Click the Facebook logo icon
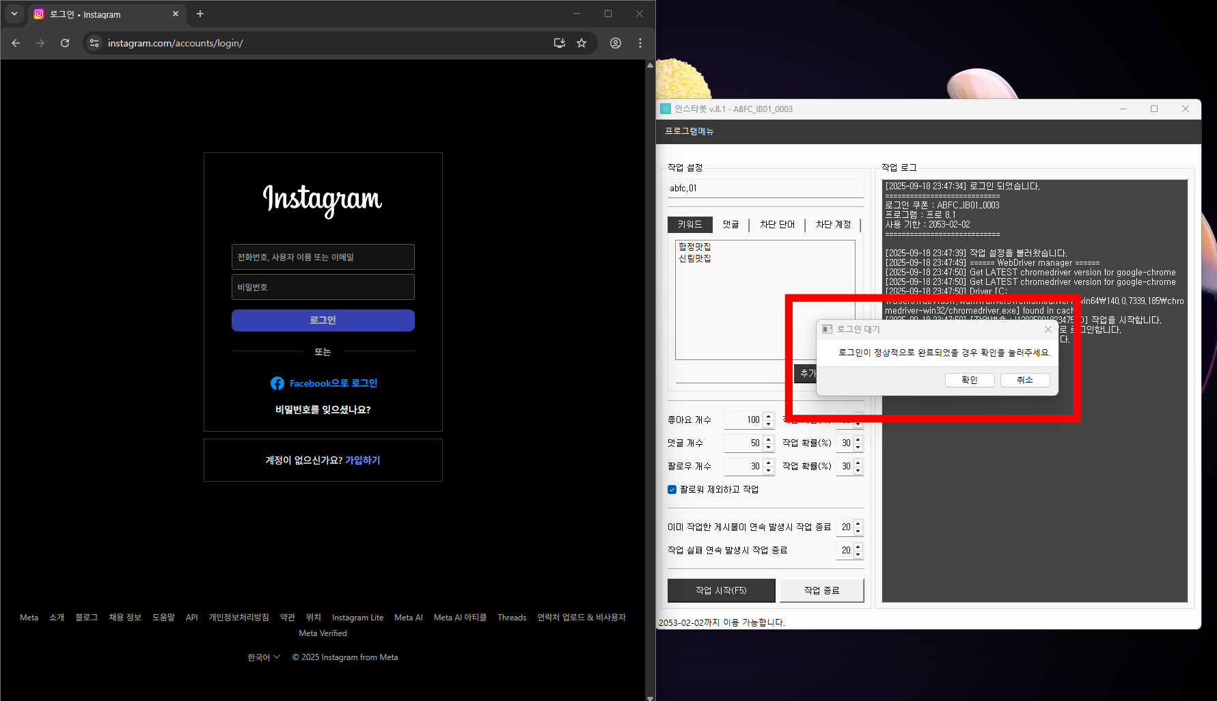1217x701 pixels. coord(277,383)
